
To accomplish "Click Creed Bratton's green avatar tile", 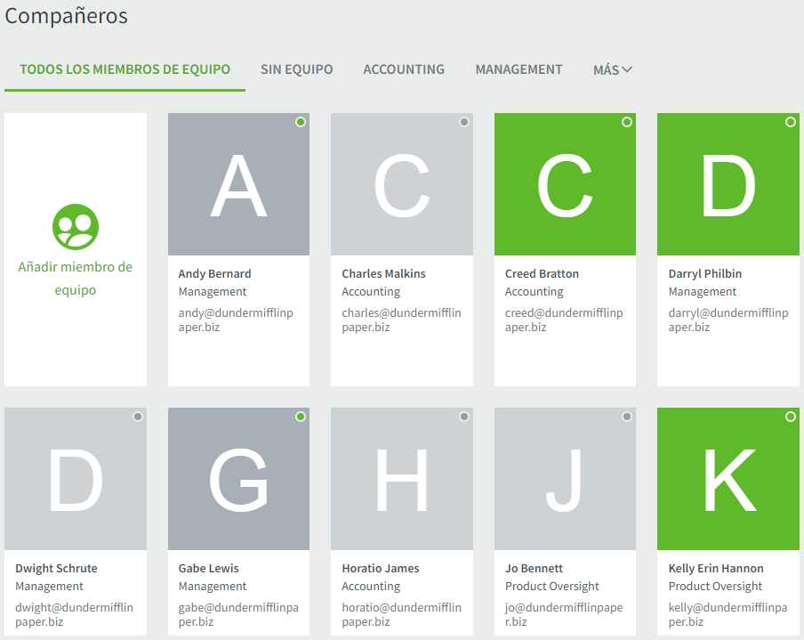I will pyautogui.click(x=565, y=184).
